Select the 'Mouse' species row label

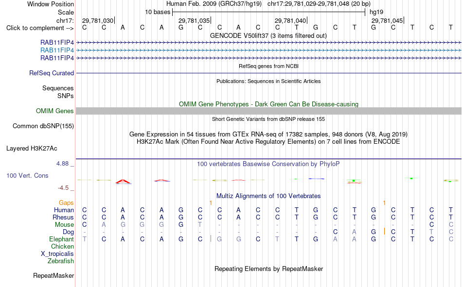[64, 224]
